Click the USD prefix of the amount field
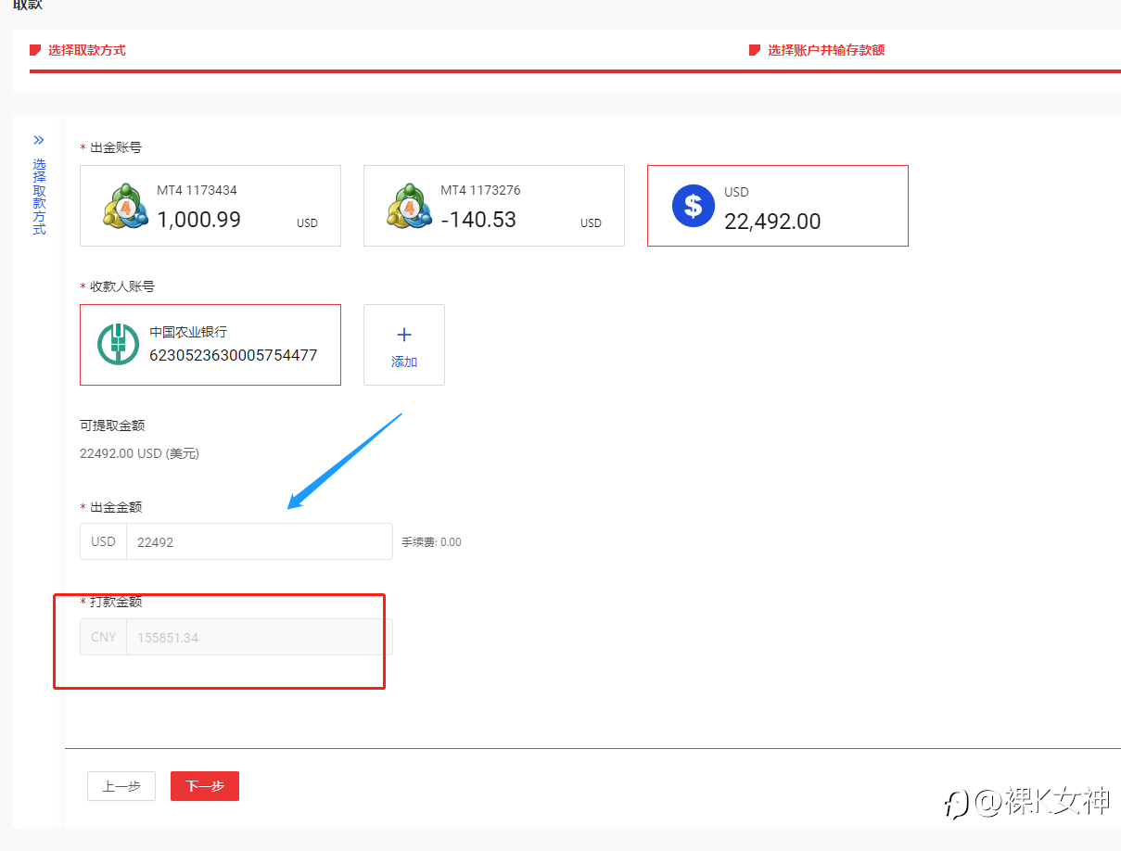The image size is (1121, 851). pos(103,541)
